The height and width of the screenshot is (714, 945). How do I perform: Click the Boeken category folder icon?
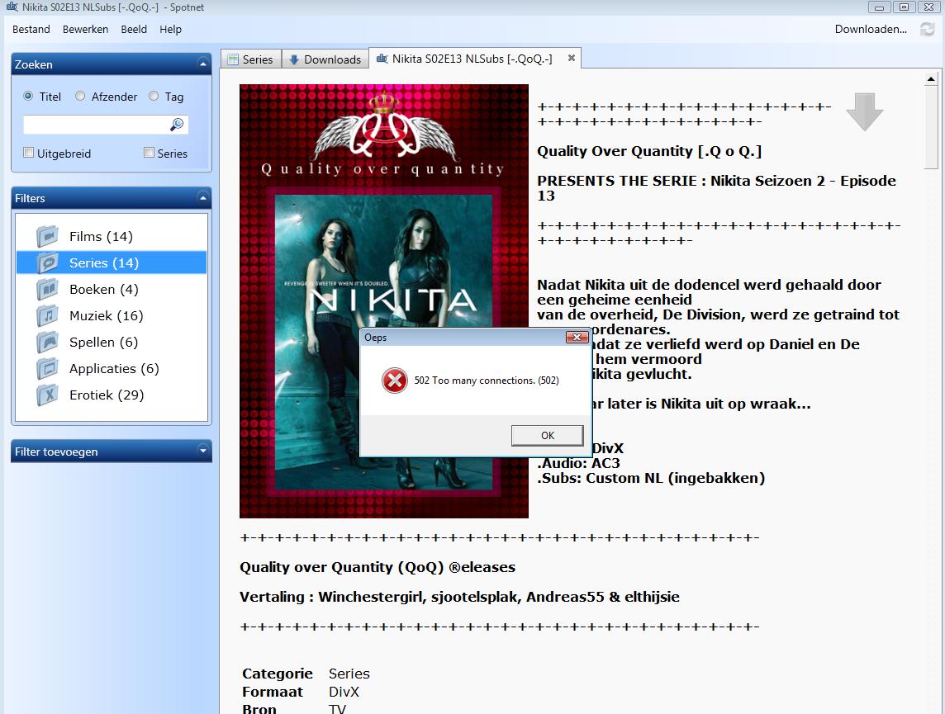(x=48, y=289)
